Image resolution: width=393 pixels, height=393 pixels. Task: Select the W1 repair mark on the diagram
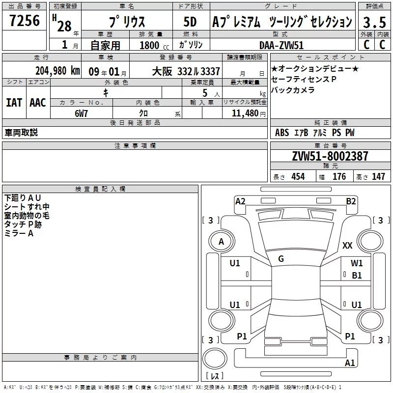coord(357,263)
